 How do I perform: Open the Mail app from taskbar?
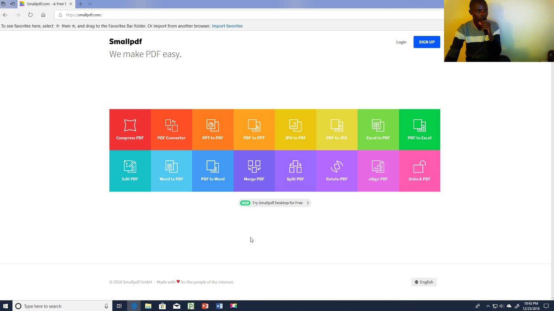point(177,306)
